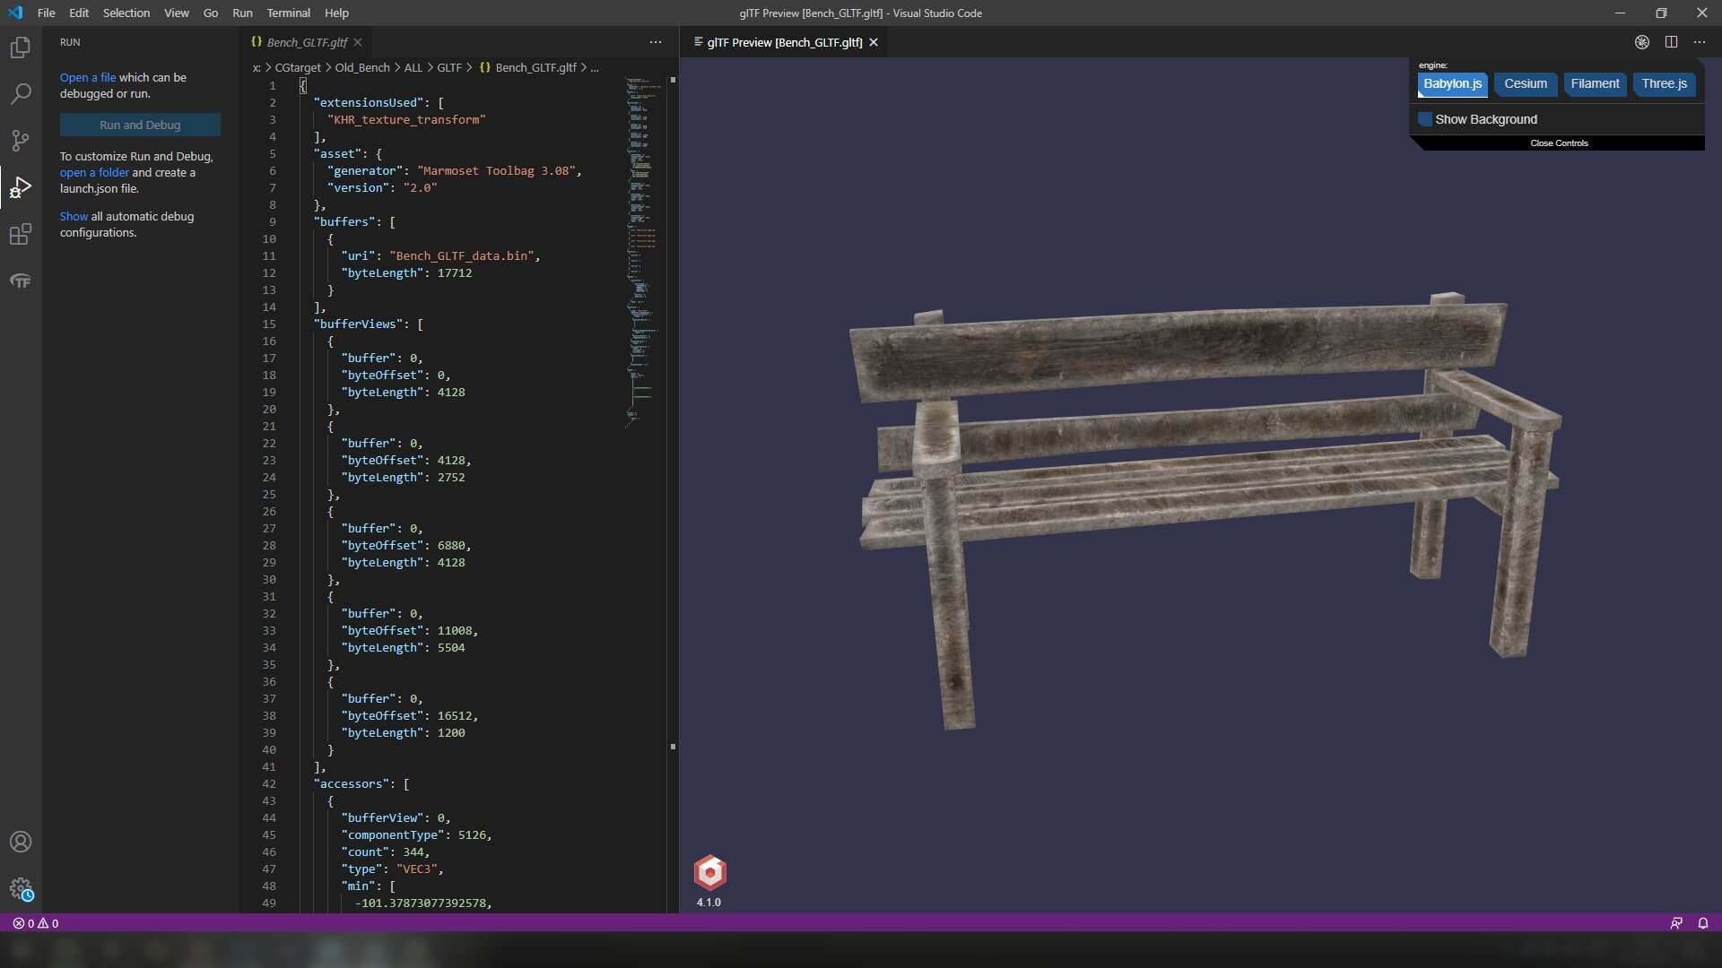1722x968 pixels.
Task: Open notifications bell in status bar
Action: coord(1702,923)
